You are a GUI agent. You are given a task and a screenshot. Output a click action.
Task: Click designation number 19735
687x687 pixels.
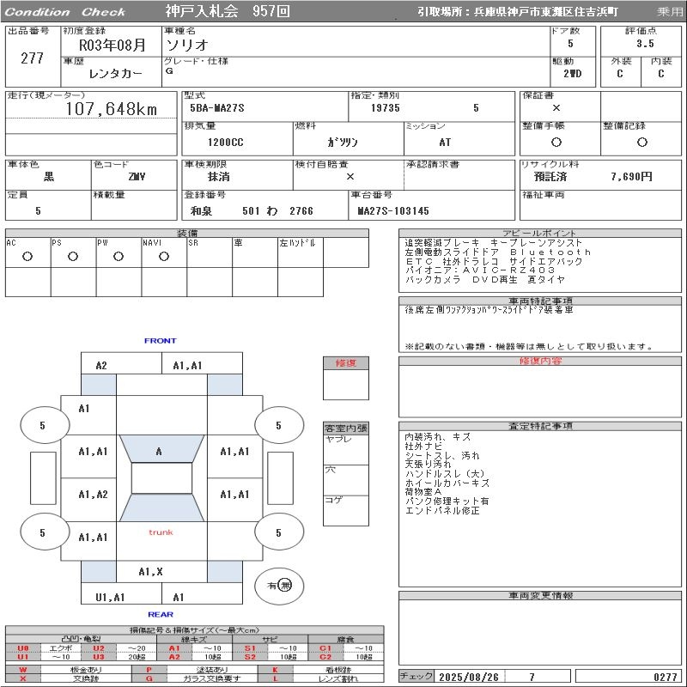click(385, 108)
